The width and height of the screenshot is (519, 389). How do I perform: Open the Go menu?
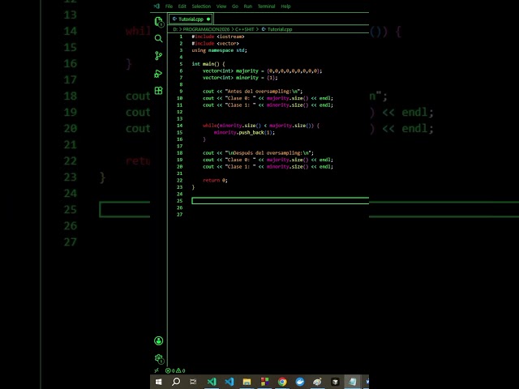pyautogui.click(x=235, y=6)
